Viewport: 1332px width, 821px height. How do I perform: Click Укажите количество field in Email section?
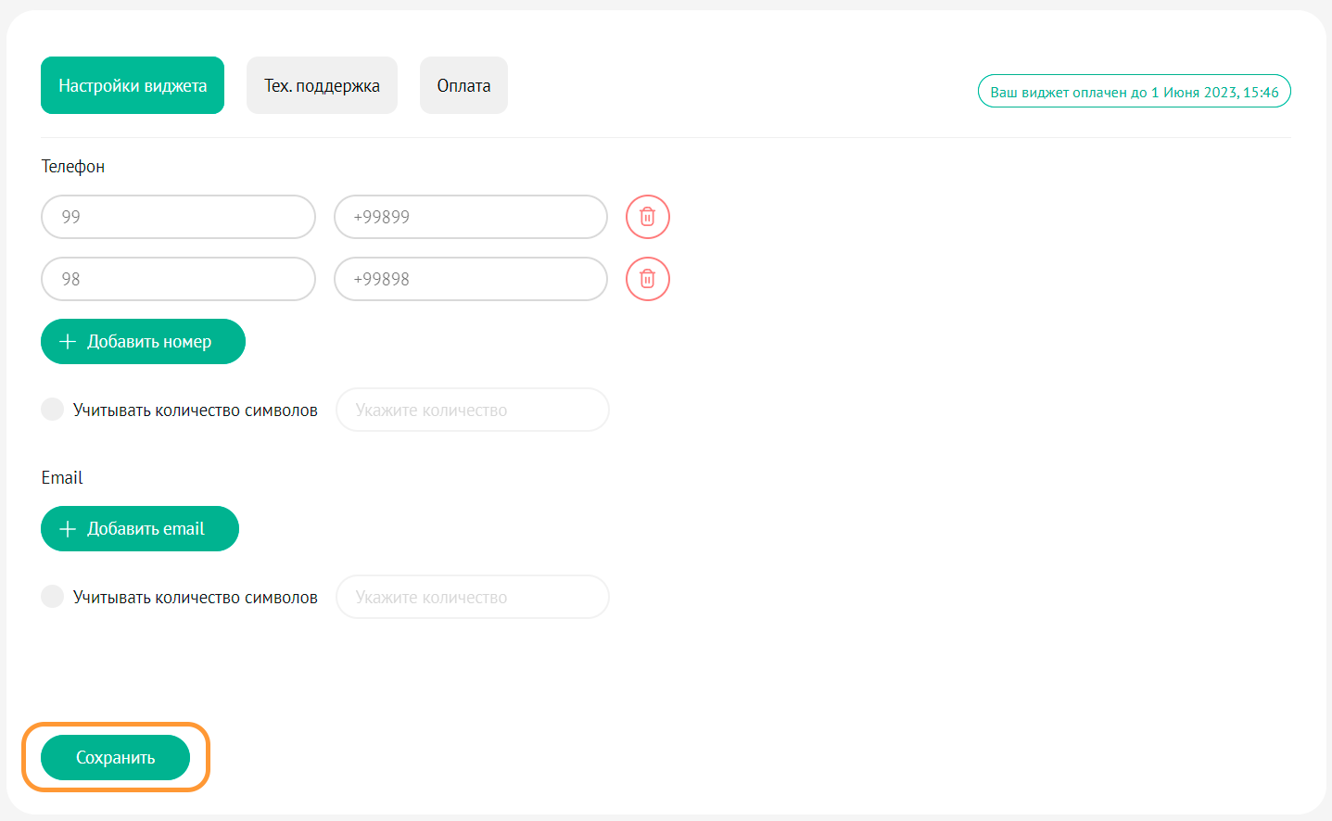click(x=472, y=597)
